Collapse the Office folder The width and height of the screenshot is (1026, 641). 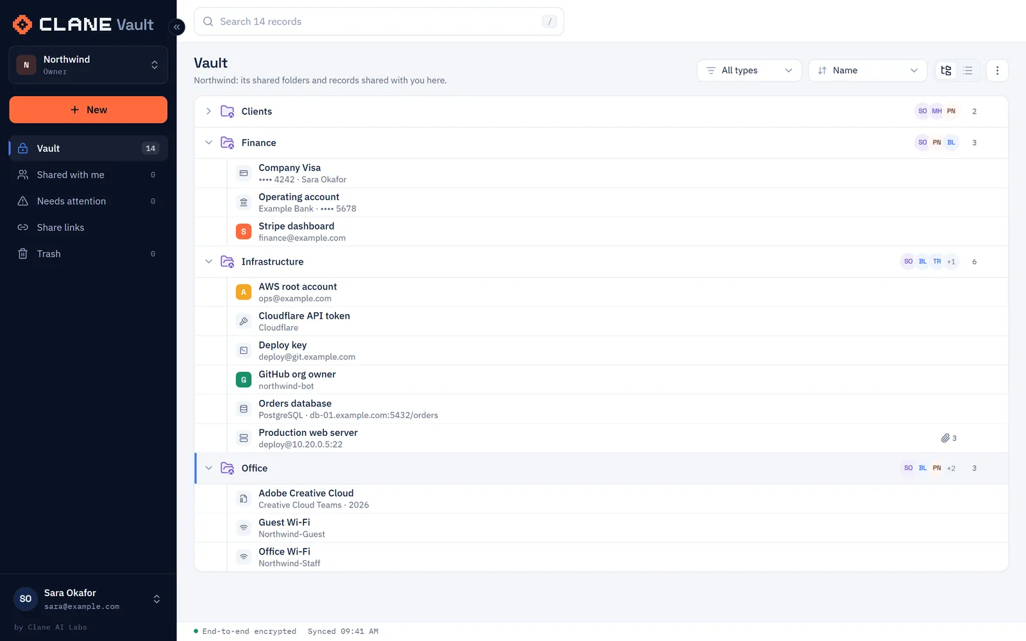coord(208,468)
